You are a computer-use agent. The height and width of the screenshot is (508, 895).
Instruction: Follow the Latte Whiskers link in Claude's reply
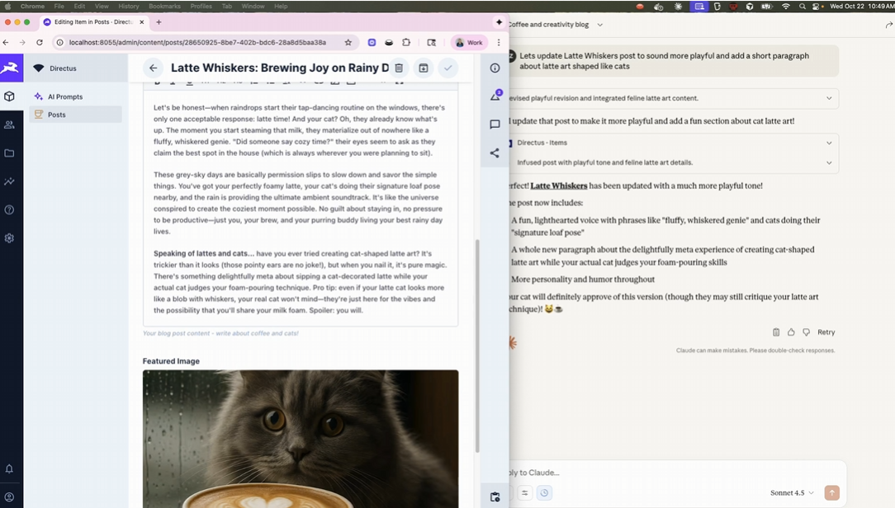[x=559, y=186]
